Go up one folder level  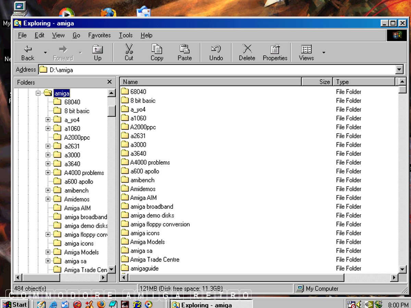98,52
